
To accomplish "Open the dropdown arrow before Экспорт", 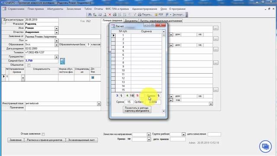I will [171, 14].
